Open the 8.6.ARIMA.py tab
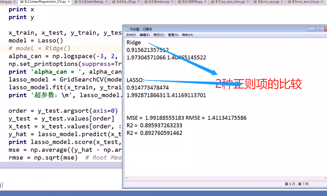327x196 pixels. (192, 2)
